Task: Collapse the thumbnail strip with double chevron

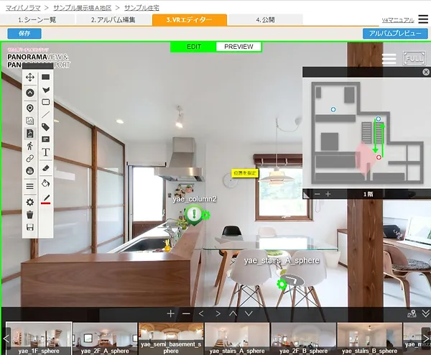Action: [425, 314]
